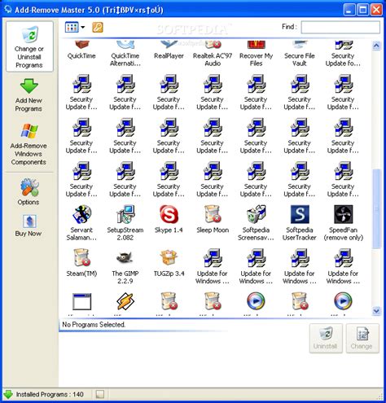This screenshot has height=403, width=386.
Task: Open Add-Remove Windows Components
Action: (29, 144)
